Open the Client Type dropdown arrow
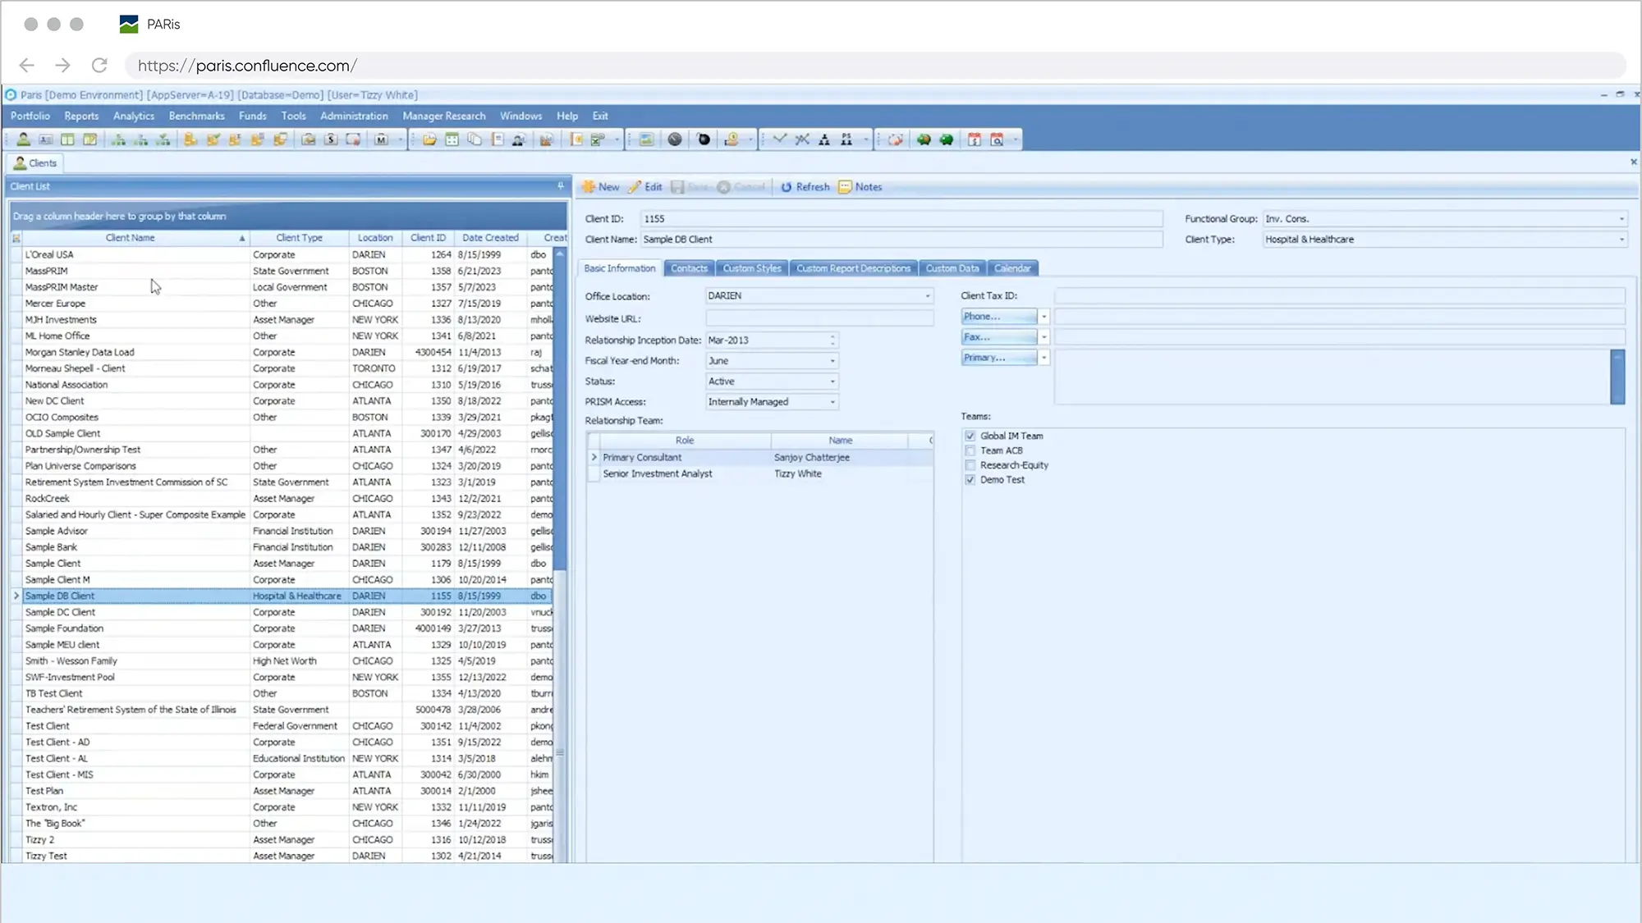The image size is (1642, 923). click(1621, 240)
